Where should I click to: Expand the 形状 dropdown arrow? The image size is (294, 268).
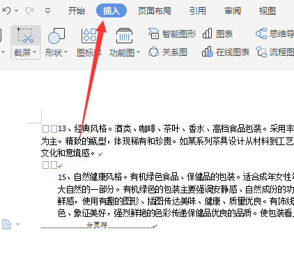(x=65, y=52)
